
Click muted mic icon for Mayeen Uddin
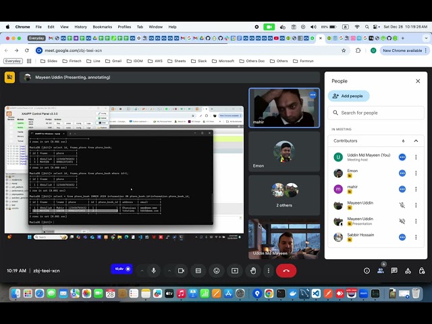[x=402, y=205]
